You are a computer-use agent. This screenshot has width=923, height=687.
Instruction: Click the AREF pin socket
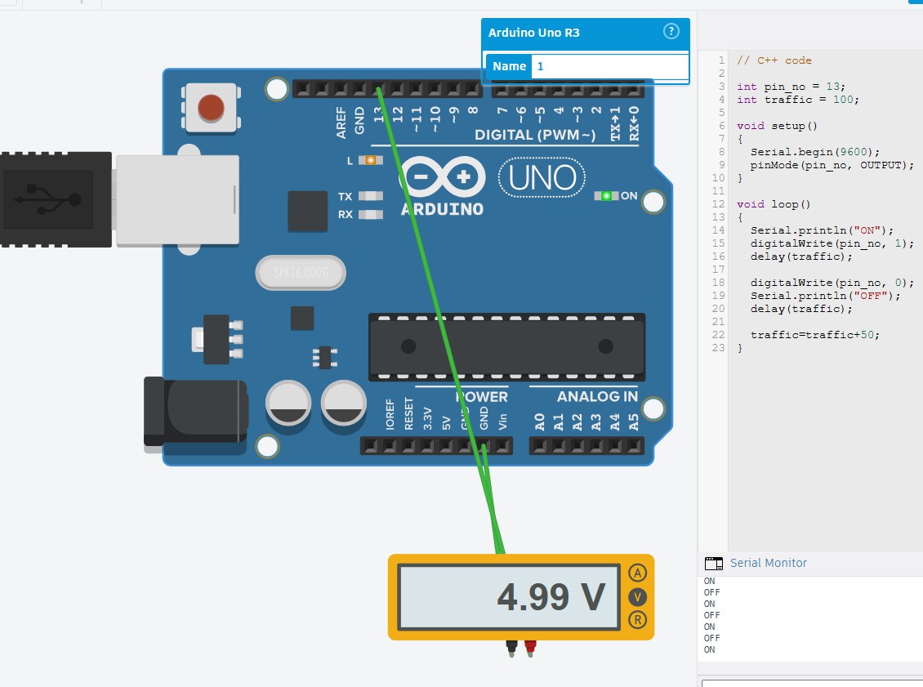pyautogui.click(x=341, y=90)
